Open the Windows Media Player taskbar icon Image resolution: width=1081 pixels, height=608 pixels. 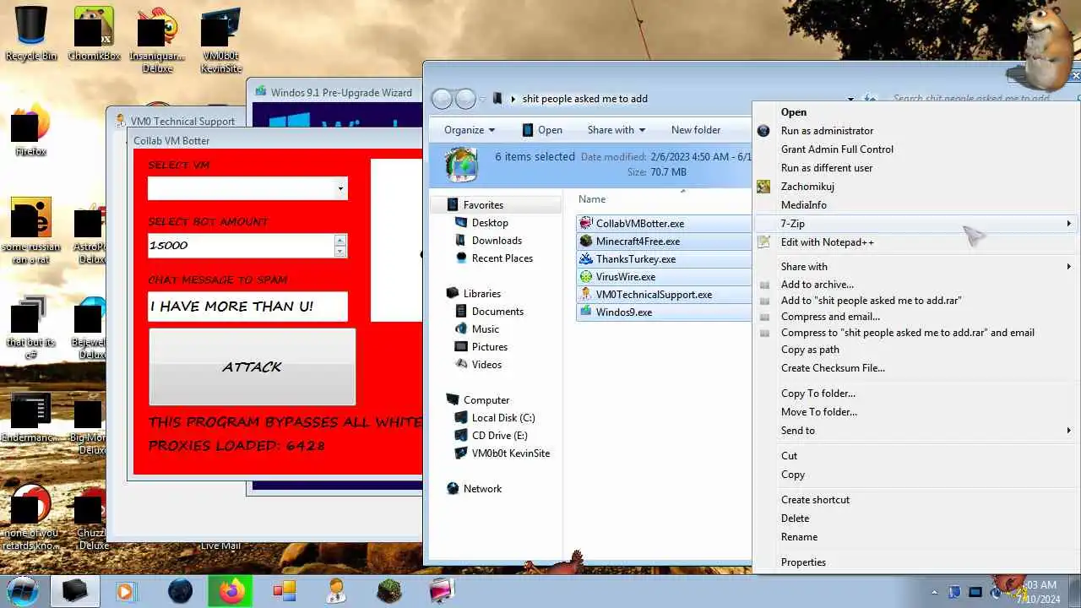point(126,590)
